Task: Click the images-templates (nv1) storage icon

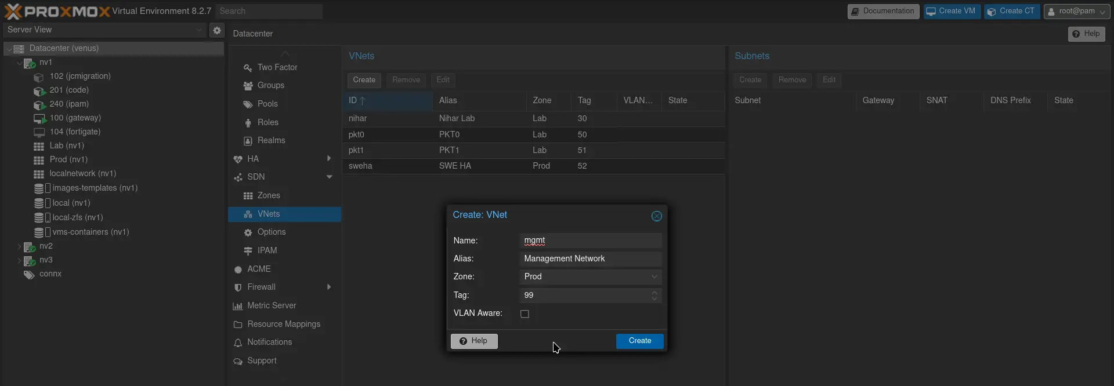Action: tap(39, 188)
